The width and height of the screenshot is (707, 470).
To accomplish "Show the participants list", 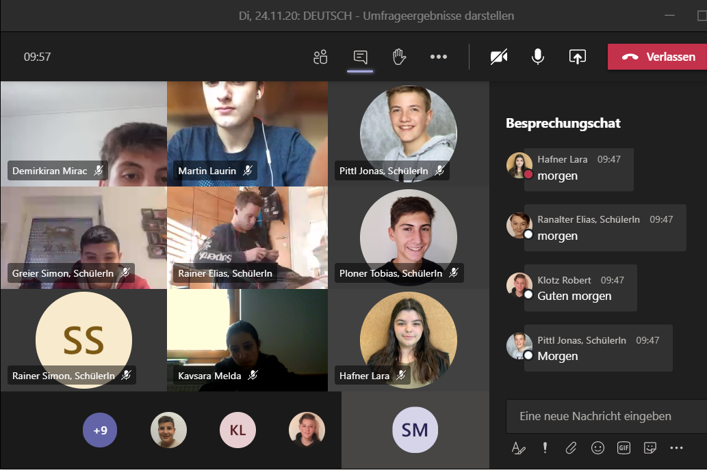I will (x=320, y=57).
